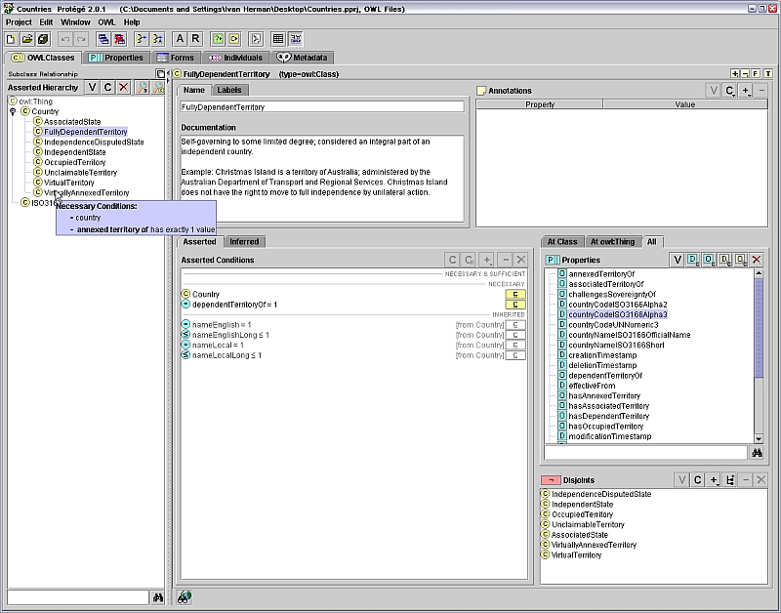Collapse the Country node in the class tree

pos(13,111)
